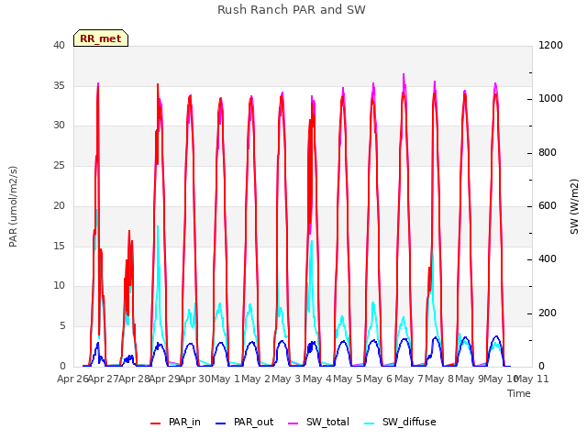Click the SW_total magenta legend swatch
This screenshot has height=440, width=587.
point(293,423)
